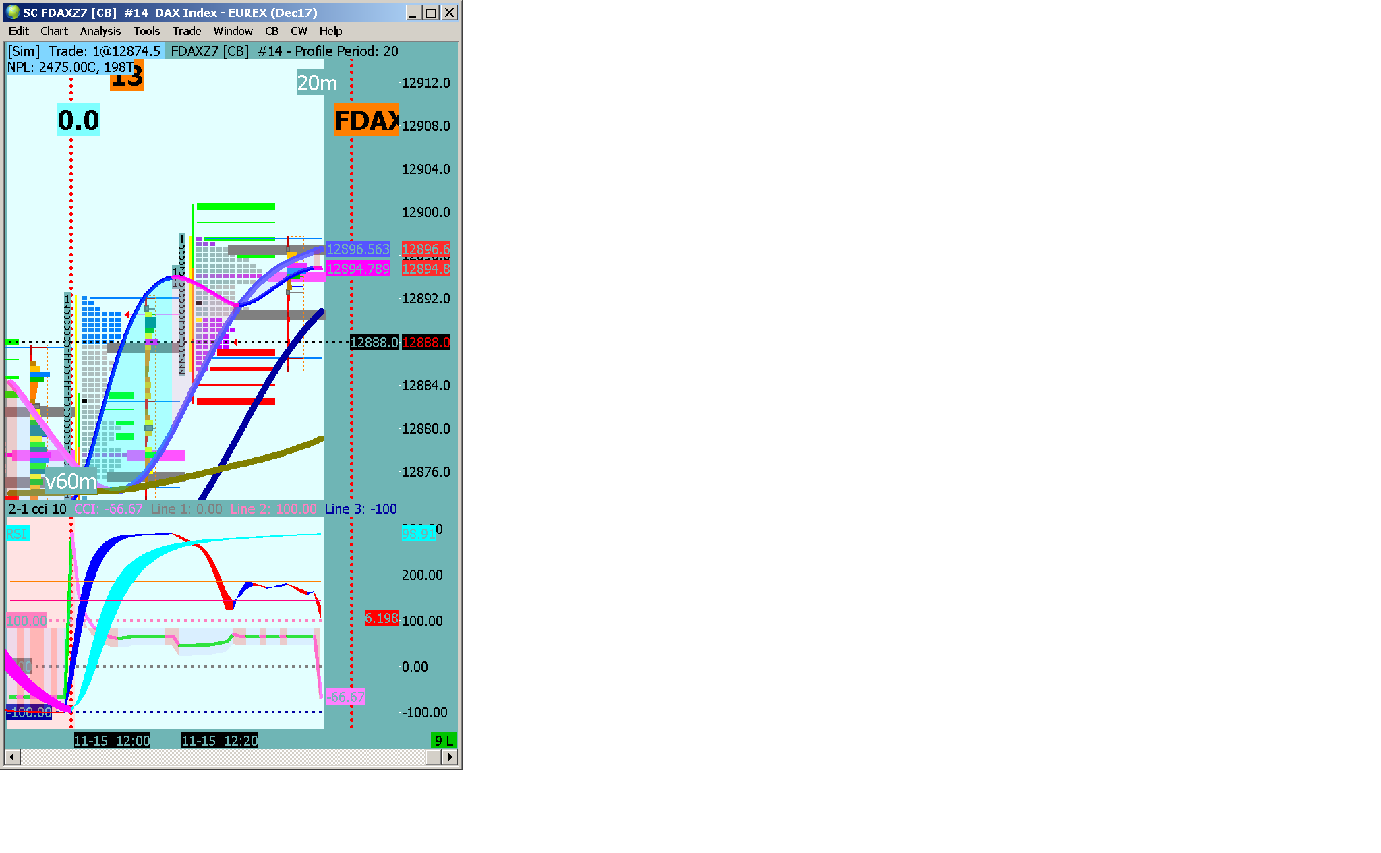Open the Chart menu

coord(54,31)
